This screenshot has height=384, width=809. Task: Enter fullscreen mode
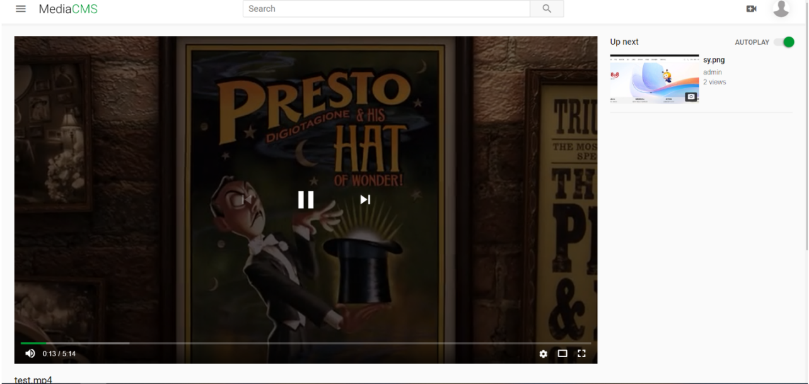tap(581, 354)
